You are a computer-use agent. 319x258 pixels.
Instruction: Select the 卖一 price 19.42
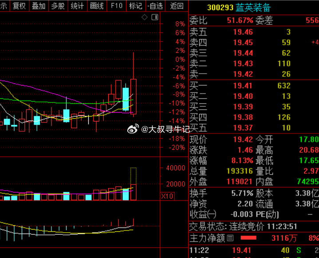(x=243, y=74)
